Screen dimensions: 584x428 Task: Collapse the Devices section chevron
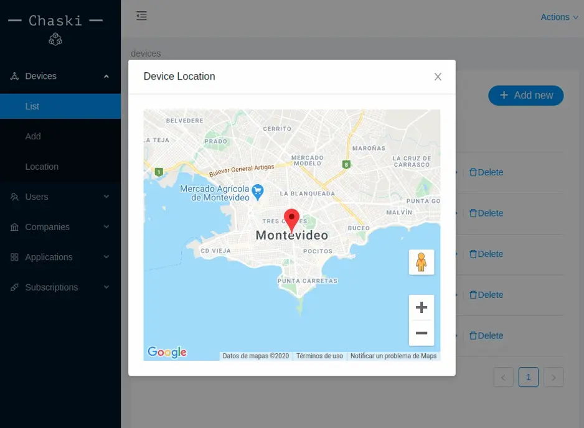point(105,76)
